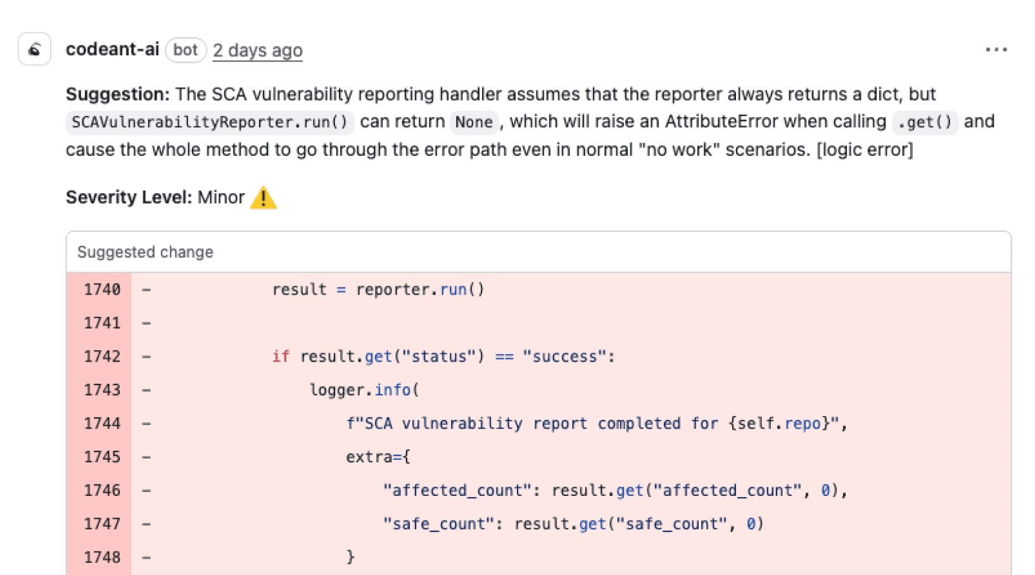Click the info reference on line 1743
The height and width of the screenshot is (575, 1035).
coord(393,389)
